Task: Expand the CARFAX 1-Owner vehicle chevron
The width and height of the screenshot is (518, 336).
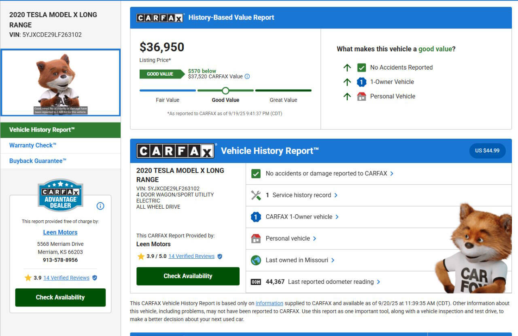Action: click(337, 217)
